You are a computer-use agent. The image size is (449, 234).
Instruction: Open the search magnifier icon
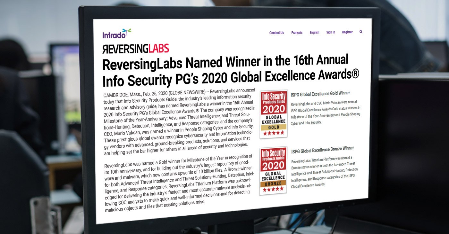tap(361, 32)
